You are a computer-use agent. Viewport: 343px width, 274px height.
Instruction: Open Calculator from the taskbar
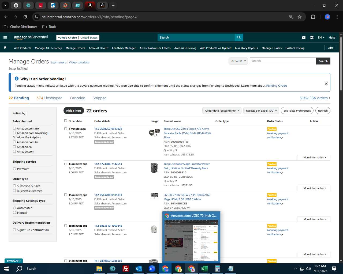point(217,269)
